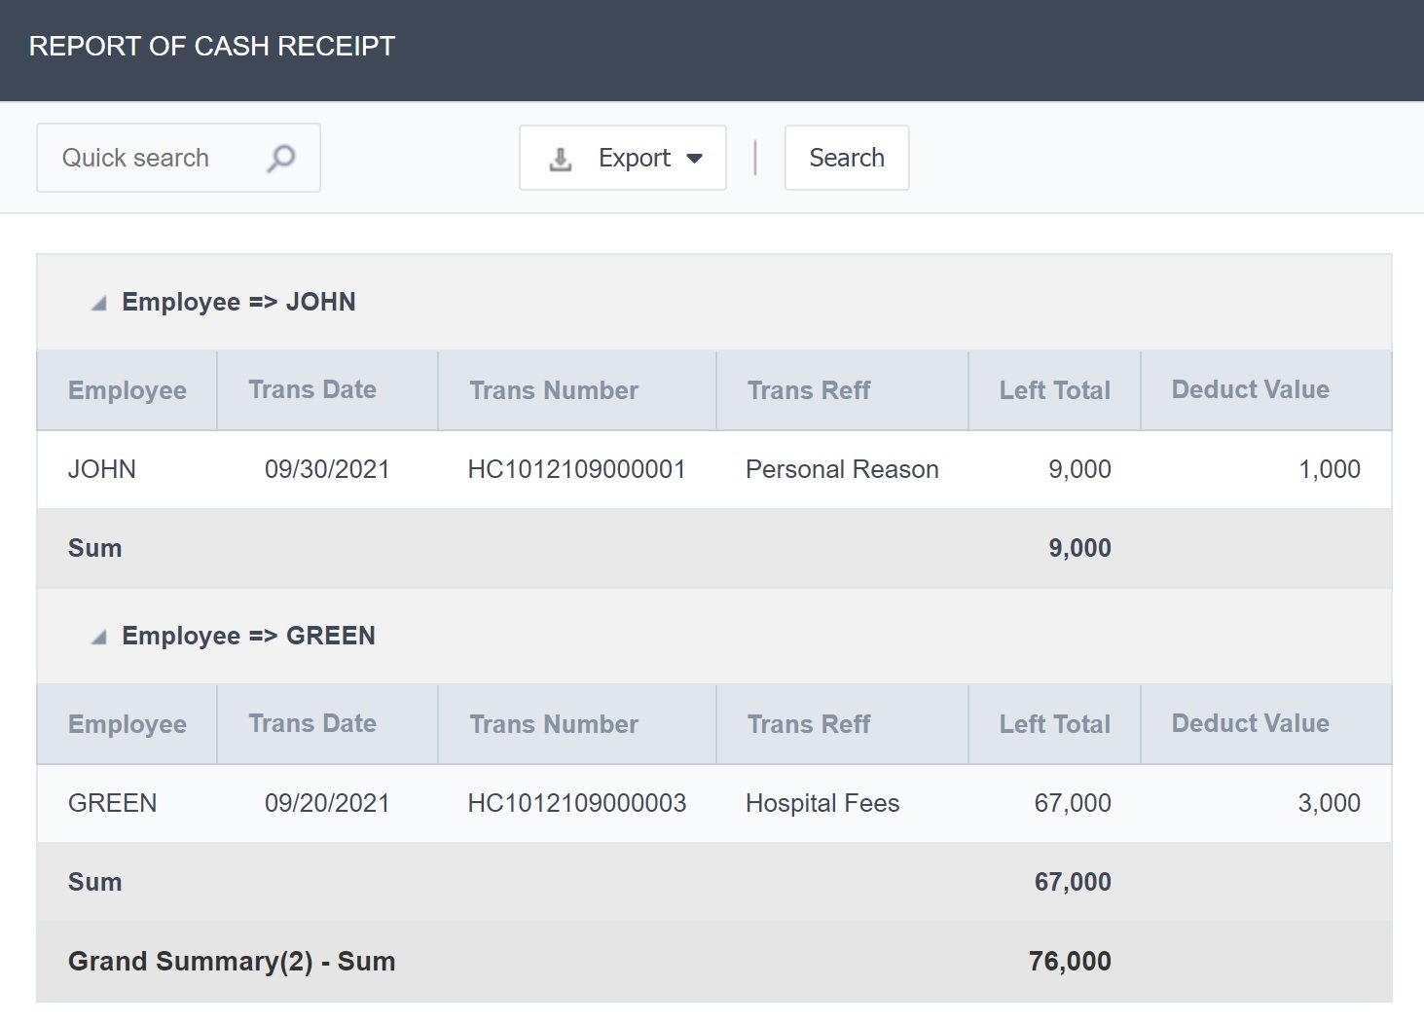
Task: Click Trans Reff header in JOHN group
Action: click(x=809, y=390)
